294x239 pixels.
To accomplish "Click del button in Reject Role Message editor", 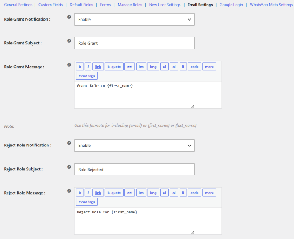I will (x=130, y=193).
